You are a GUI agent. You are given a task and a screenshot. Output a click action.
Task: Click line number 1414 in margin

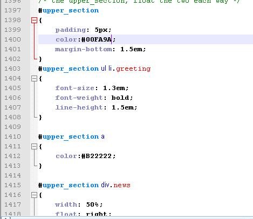12,175
